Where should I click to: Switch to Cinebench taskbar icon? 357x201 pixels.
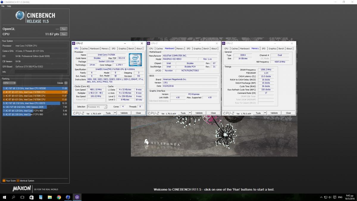point(68,197)
